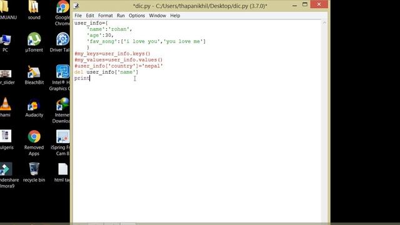Maximize the dic.py IDLE window
Image resolution: width=400 pixels, height=225 pixels.
(305, 4)
